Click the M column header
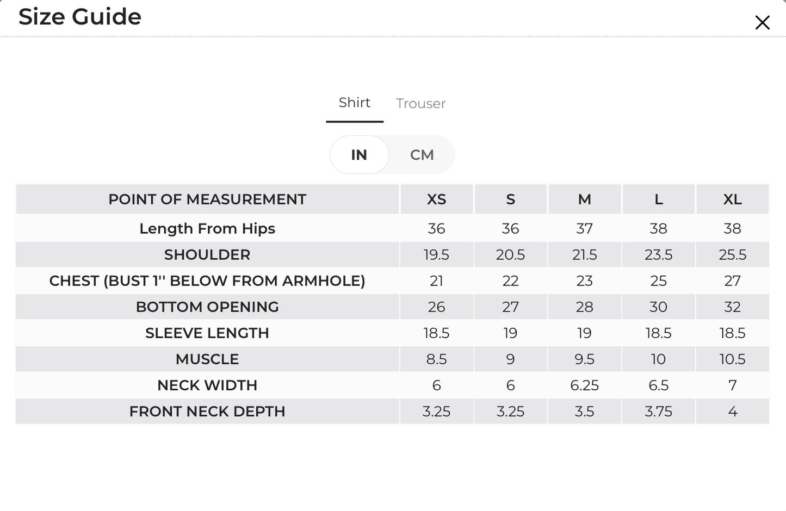The image size is (786, 511). coord(584,200)
